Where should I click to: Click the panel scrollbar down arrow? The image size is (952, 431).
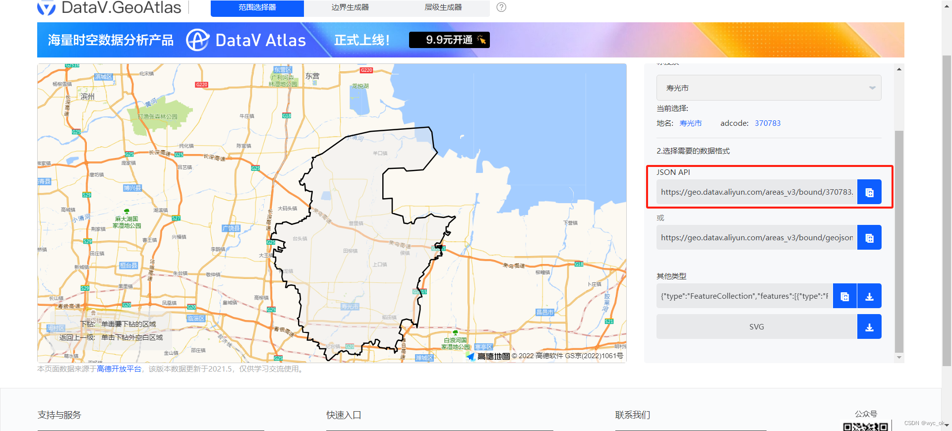(x=899, y=357)
